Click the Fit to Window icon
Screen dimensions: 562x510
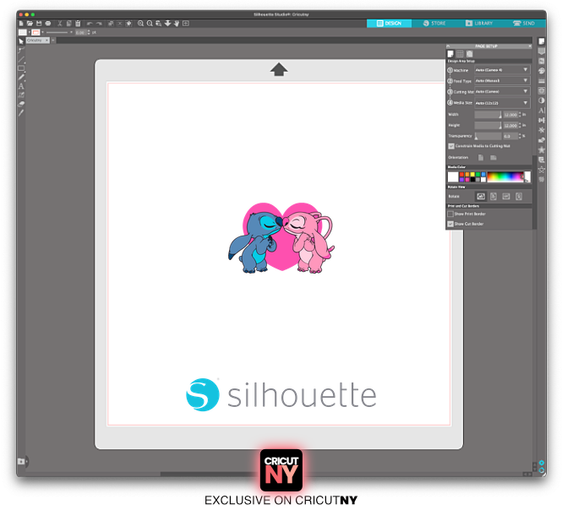coord(186,24)
